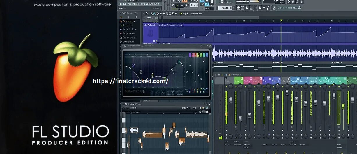Image resolution: width=357 pixels, height=154 pixels.
Task: Mute the Master mixer track LED
Action: pos(227,87)
